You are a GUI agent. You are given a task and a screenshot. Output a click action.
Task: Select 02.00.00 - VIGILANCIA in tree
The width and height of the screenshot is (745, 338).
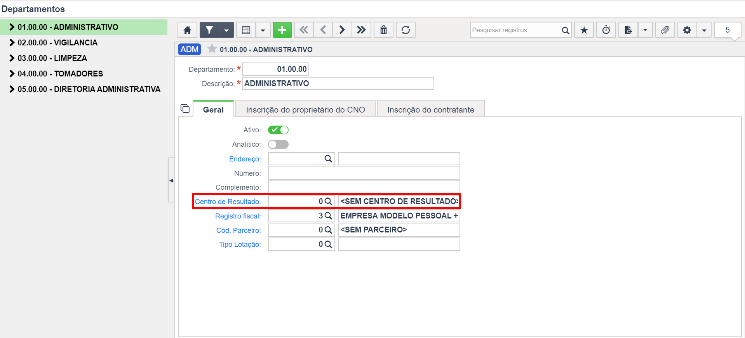tap(57, 43)
